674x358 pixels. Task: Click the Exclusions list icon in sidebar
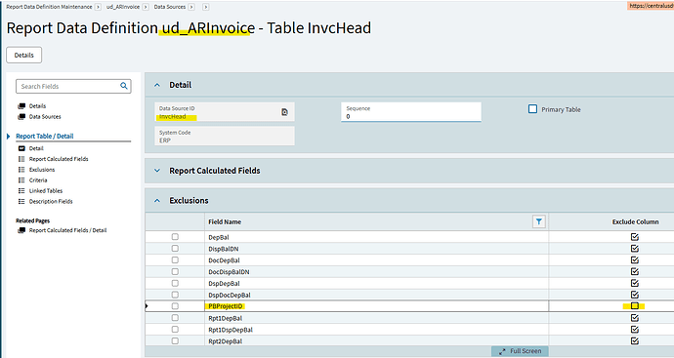coord(21,170)
